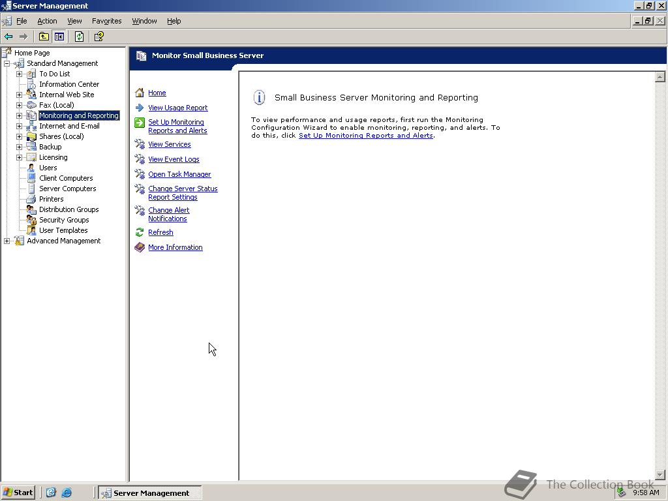This screenshot has width=668, height=501.
Task: Click the house icon beside Home link
Action: (140, 93)
